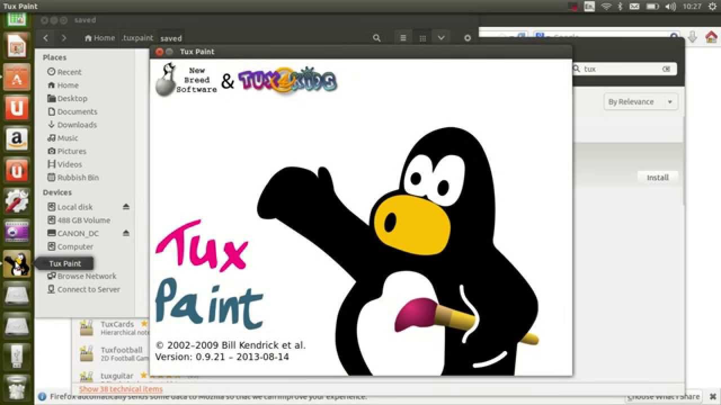Open Recent in Places sidebar
Screen dimensions: 721x405
point(64,72)
